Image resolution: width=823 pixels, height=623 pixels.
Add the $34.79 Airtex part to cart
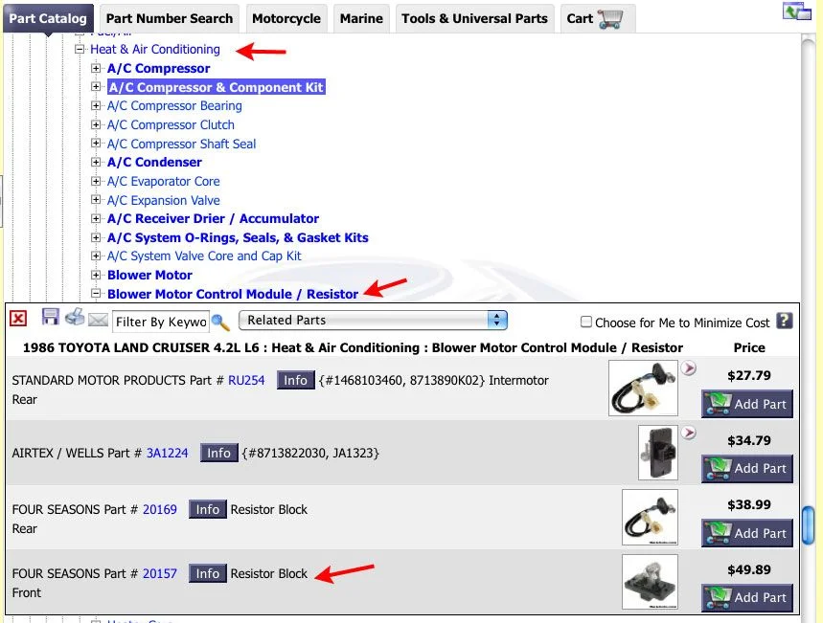click(747, 468)
